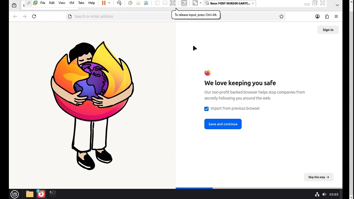Click the browser forward arrow
This screenshot has width=354, height=199.
(x=25, y=17)
